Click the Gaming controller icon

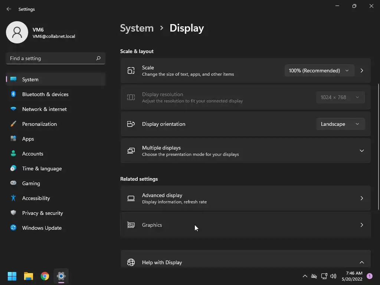coord(13,183)
